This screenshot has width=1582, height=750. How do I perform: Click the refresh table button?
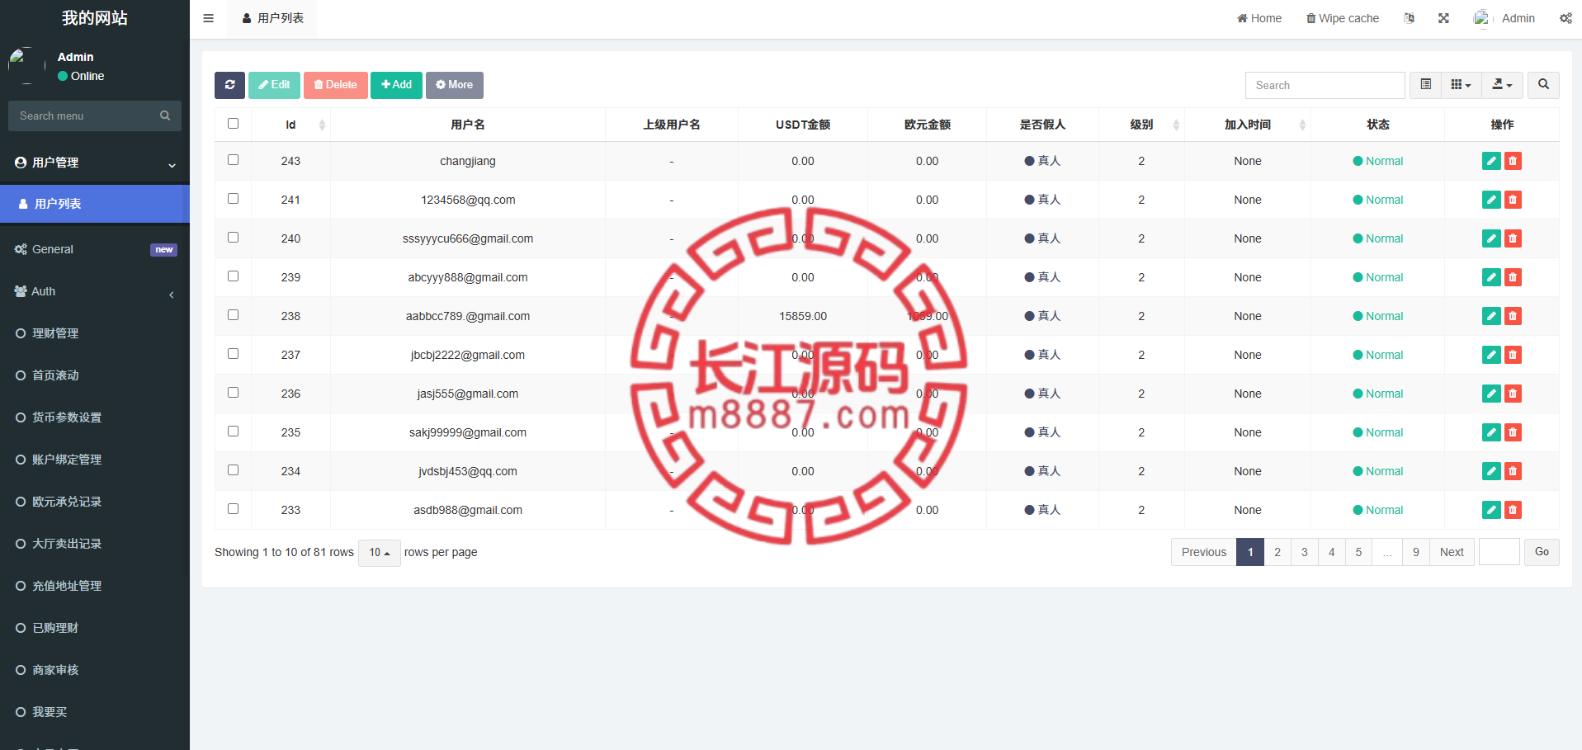pyautogui.click(x=229, y=85)
